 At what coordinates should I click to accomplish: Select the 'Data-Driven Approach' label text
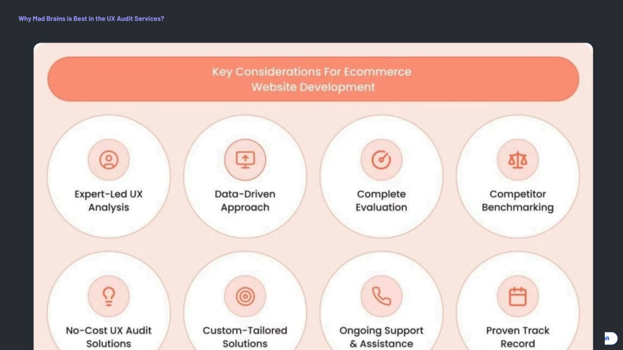click(x=245, y=201)
